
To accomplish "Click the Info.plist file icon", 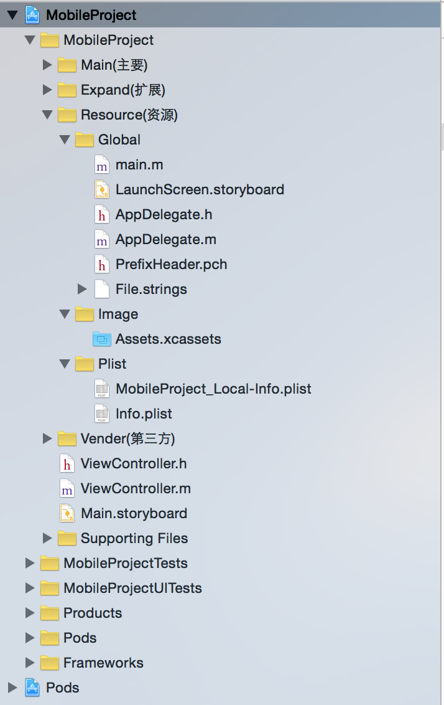I will [101, 414].
